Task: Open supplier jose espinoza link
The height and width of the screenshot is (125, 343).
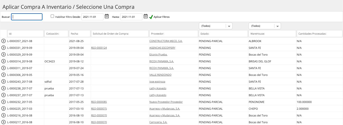Action: click(157, 81)
